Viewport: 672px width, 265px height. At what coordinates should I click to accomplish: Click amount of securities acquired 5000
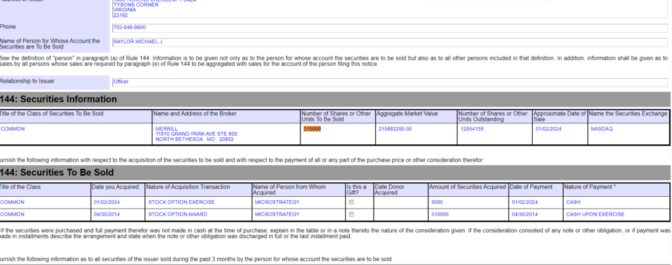point(437,202)
